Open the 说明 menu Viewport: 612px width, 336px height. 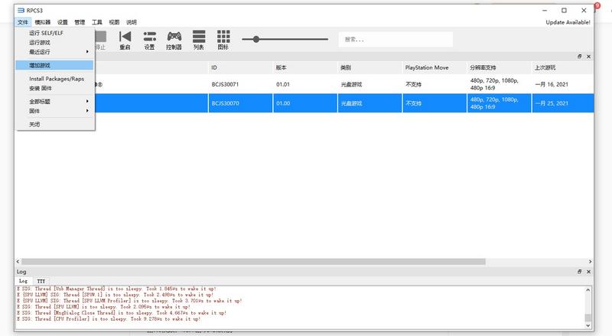pyautogui.click(x=131, y=22)
